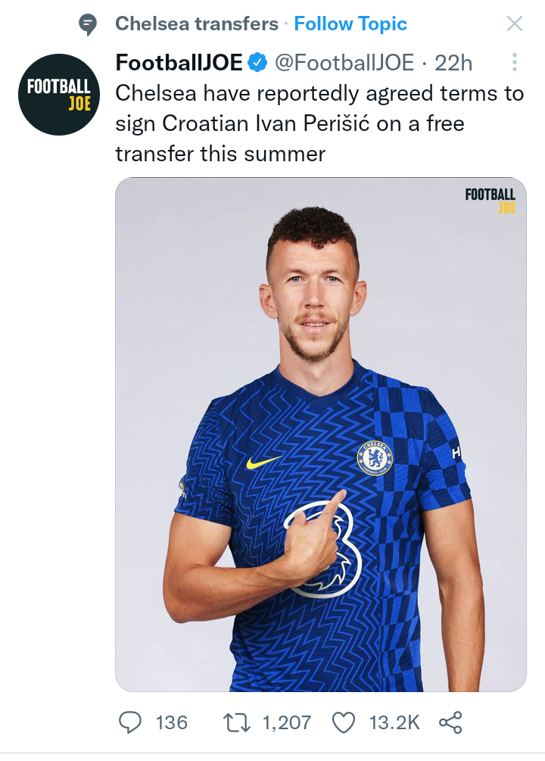Open the attached player photo

pos(321,435)
